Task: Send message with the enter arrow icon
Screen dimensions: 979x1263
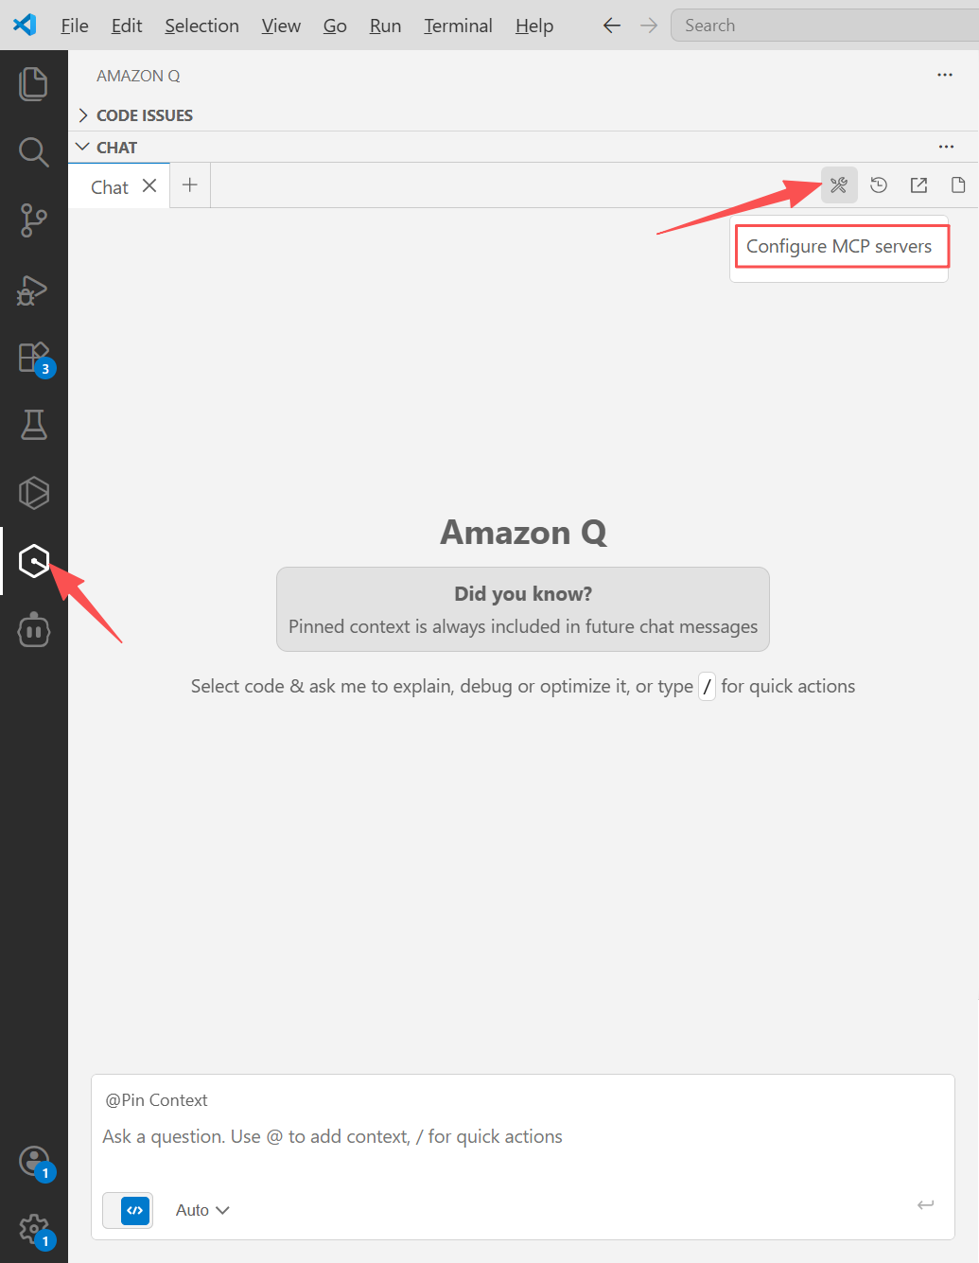Action: click(x=925, y=1204)
